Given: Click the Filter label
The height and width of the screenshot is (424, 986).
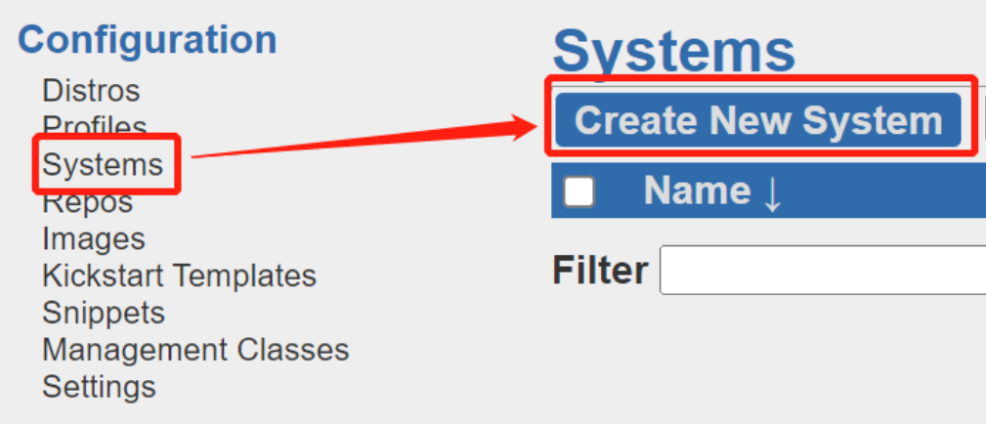Looking at the screenshot, I should coord(600,271).
